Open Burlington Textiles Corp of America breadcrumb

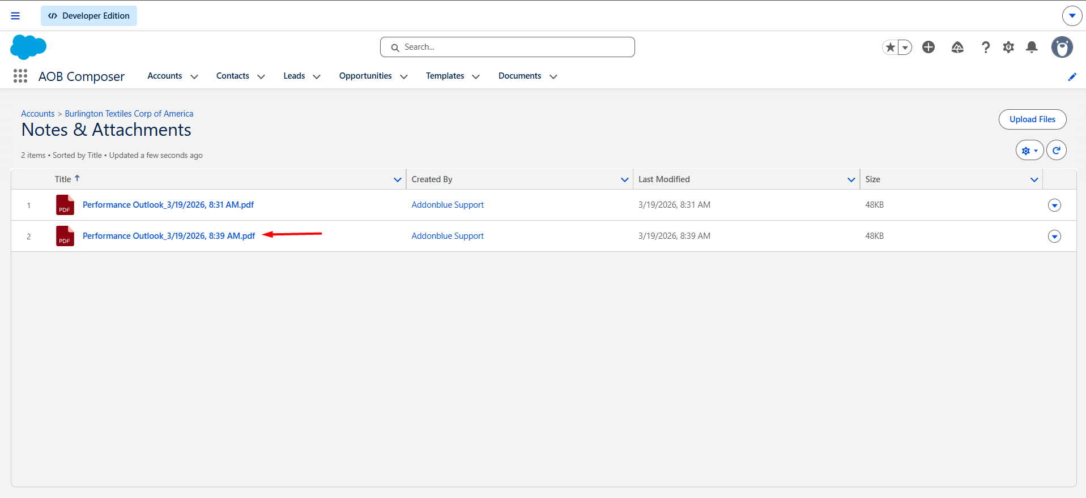pyautogui.click(x=129, y=114)
